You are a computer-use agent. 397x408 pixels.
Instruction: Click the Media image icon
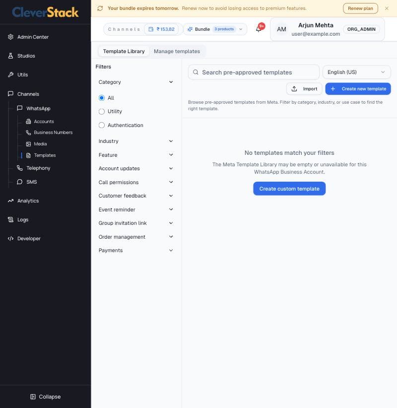tap(28, 144)
